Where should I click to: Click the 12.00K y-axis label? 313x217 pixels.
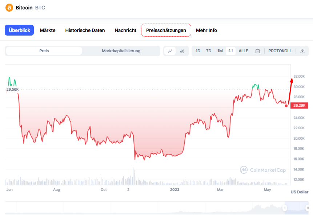[x=299, y=180]
